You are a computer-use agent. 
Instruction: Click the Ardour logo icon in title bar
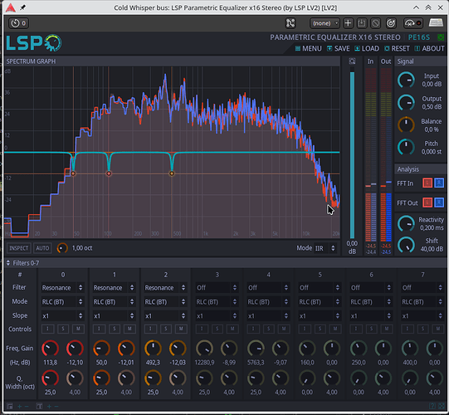[11, 7]
